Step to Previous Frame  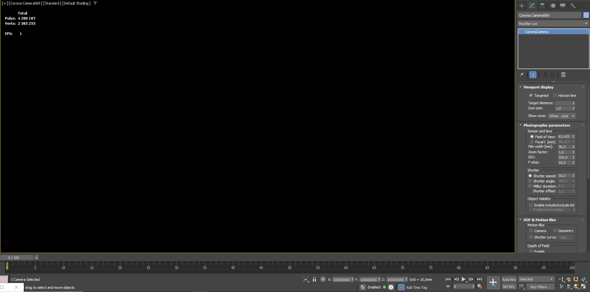coord(456,279)
